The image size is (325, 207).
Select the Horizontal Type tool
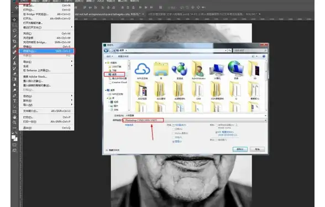tap(14, 101)
